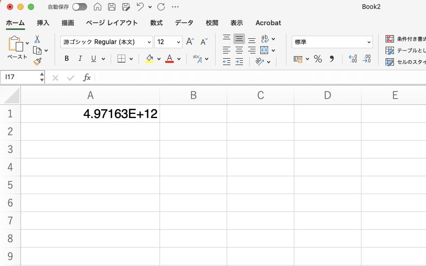Click the Home icon in title bar
Screen dimensions: 426x266
(98, 7)
